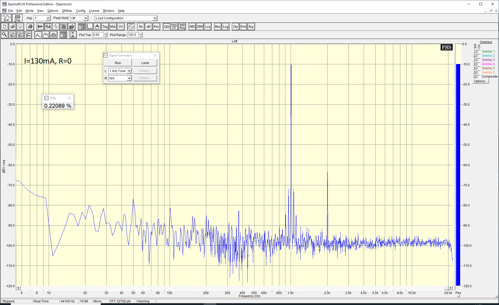Click the amplitude autoscale icon
The height and width of the screenshot is (305, 499).
(x=73, y=35)
